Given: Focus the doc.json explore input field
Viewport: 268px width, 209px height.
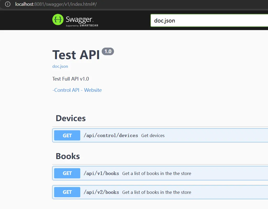Looking at the screenshot, I should point(209,20).
